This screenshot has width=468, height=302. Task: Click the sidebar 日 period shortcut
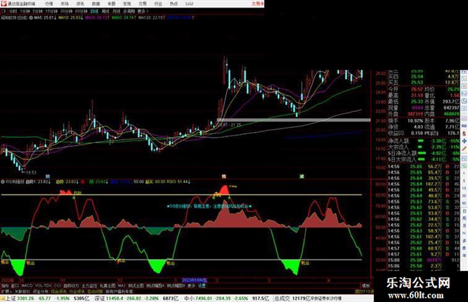pyautogui.click(x=464, y=211)
